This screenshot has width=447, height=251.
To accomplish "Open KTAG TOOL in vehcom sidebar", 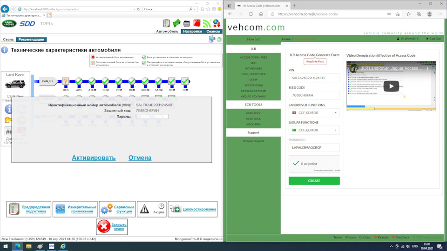I will click(x=253, y=113).
